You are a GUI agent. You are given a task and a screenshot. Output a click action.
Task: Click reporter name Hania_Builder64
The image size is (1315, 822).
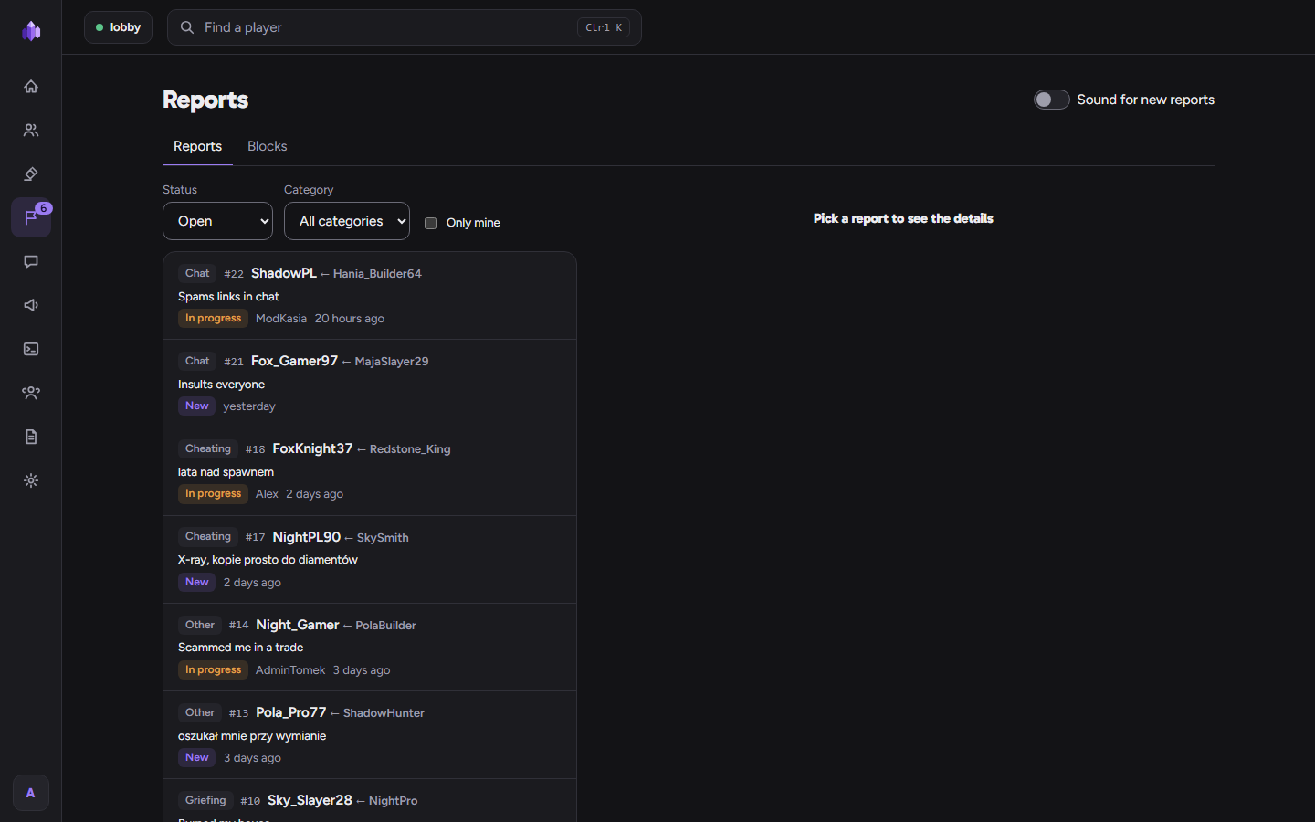click(x=377, y=274)
